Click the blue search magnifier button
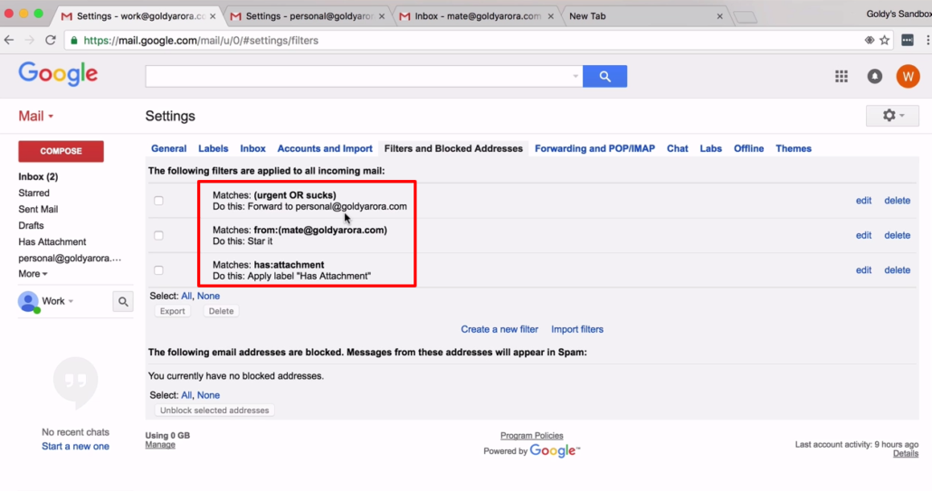The width and height of the screenshot is (932, 491). [604, 76]
